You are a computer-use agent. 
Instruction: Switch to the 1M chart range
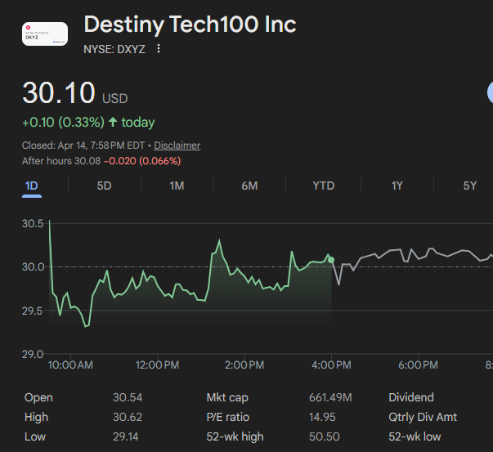[x=177, y=186]
